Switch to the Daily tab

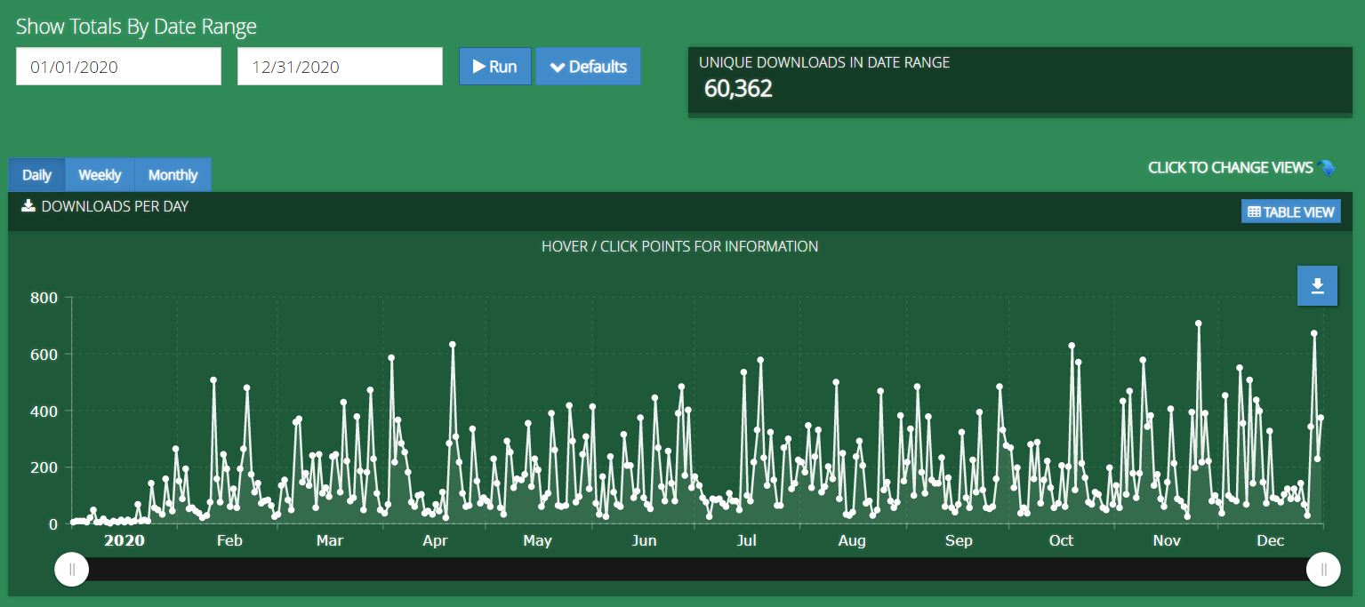tap(36, 175)
